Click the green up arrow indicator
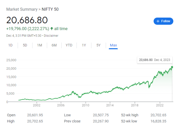Viewport: 181px width, 126px height. (x=52, y=29)
